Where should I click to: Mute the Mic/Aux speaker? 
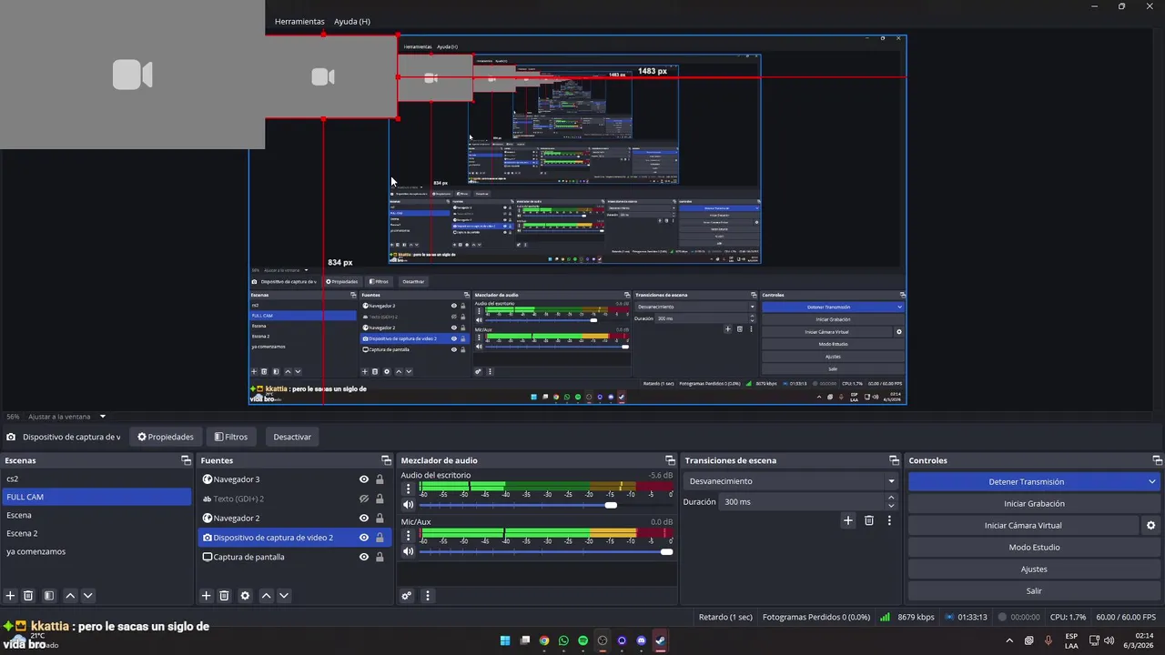(409, 551)
